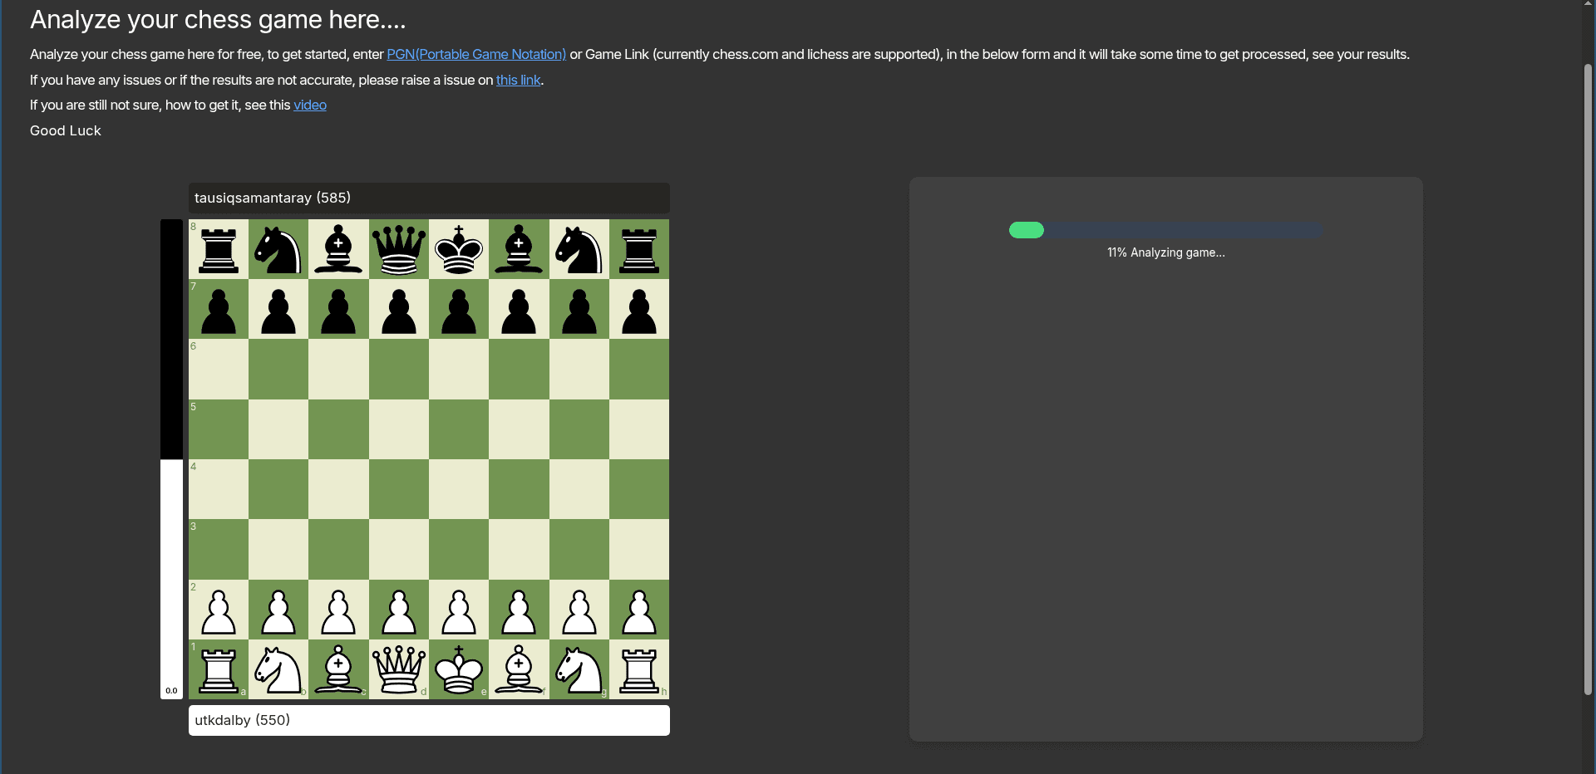The height and width of the screenshot is (774, 1596).
Task: Select the black rook on a8
Action: pos(218,248)
